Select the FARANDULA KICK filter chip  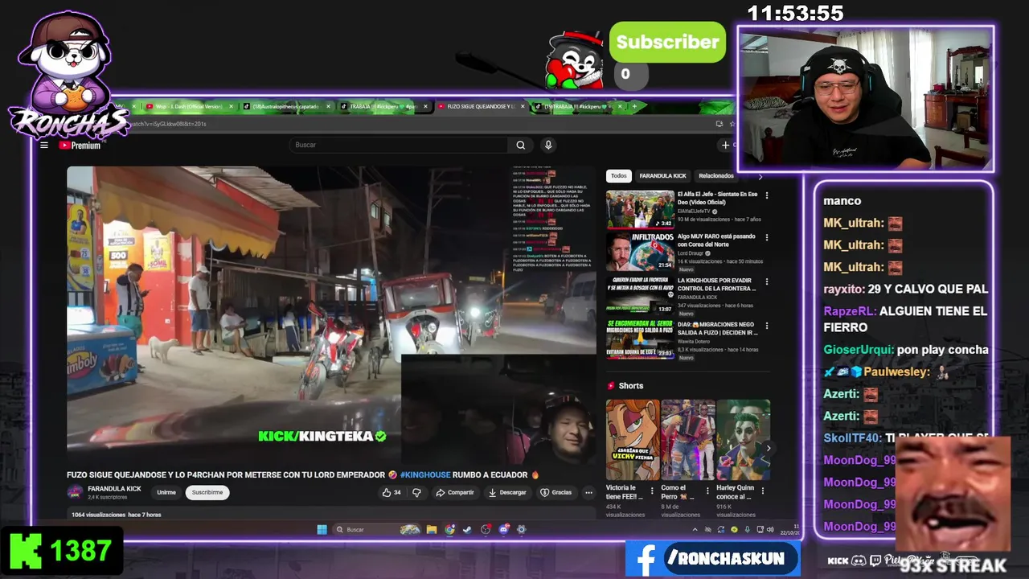pyautogui.click(x=662, y=176)
